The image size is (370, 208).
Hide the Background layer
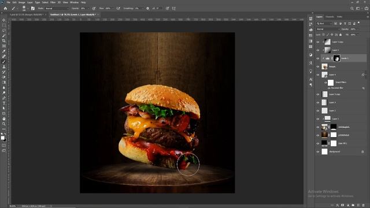318,151
